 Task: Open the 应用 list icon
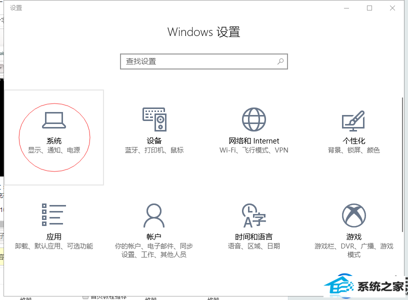click(54, 215)
